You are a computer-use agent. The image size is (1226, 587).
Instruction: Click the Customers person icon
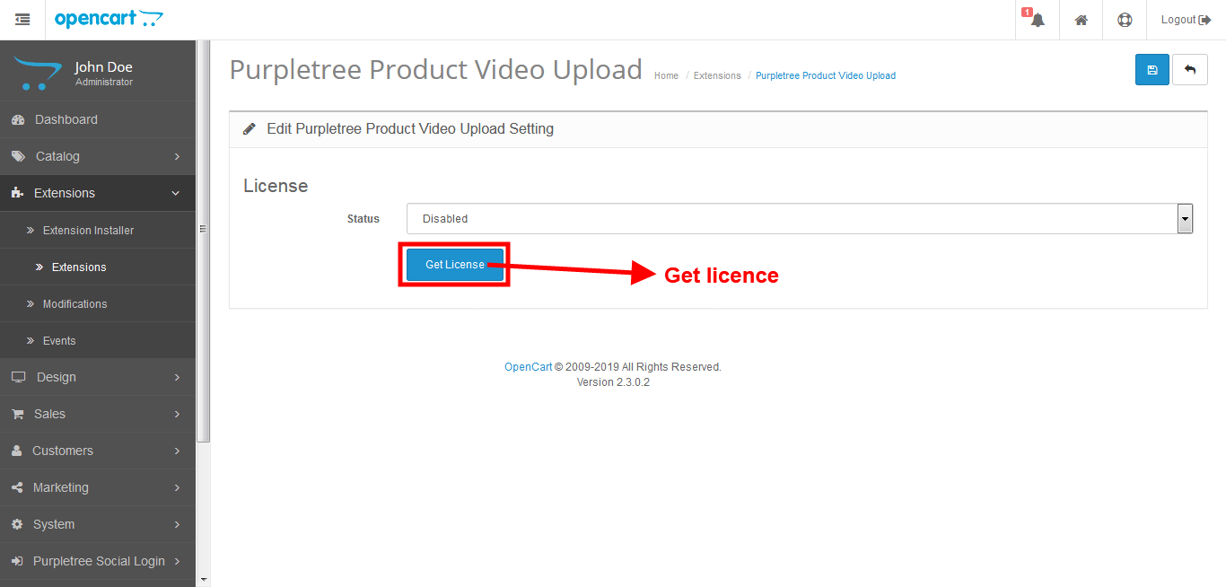tap(16, 451)
